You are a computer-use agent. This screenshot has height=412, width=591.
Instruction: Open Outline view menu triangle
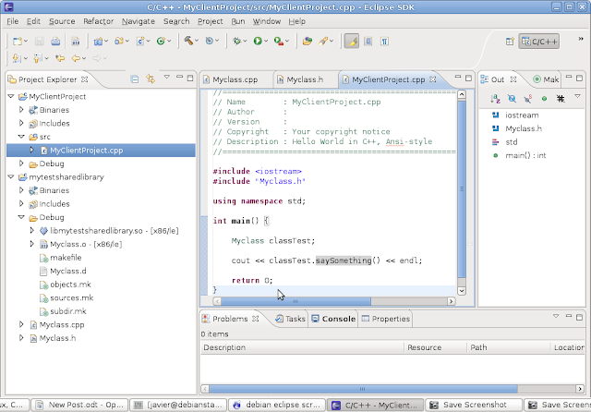tap(577, 97)
